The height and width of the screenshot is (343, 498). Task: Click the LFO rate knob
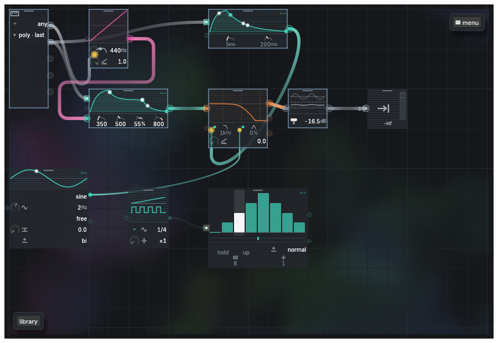15,207
